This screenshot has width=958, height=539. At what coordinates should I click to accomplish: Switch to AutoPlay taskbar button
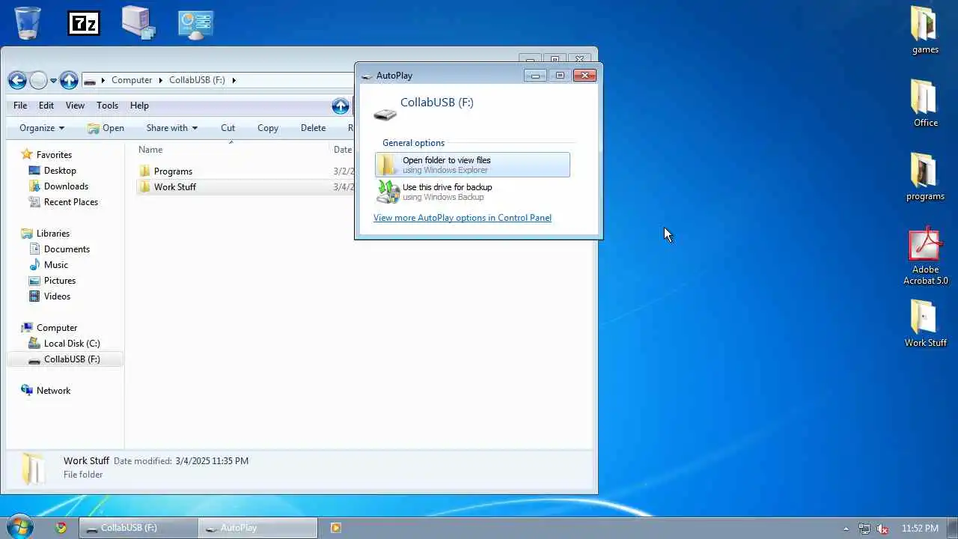pos(258,528)
